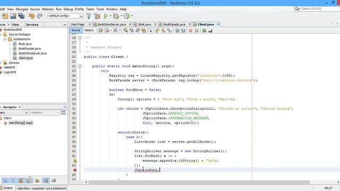
Task: Click the Open Project icon in main toolbar
Action: point(13,16)
